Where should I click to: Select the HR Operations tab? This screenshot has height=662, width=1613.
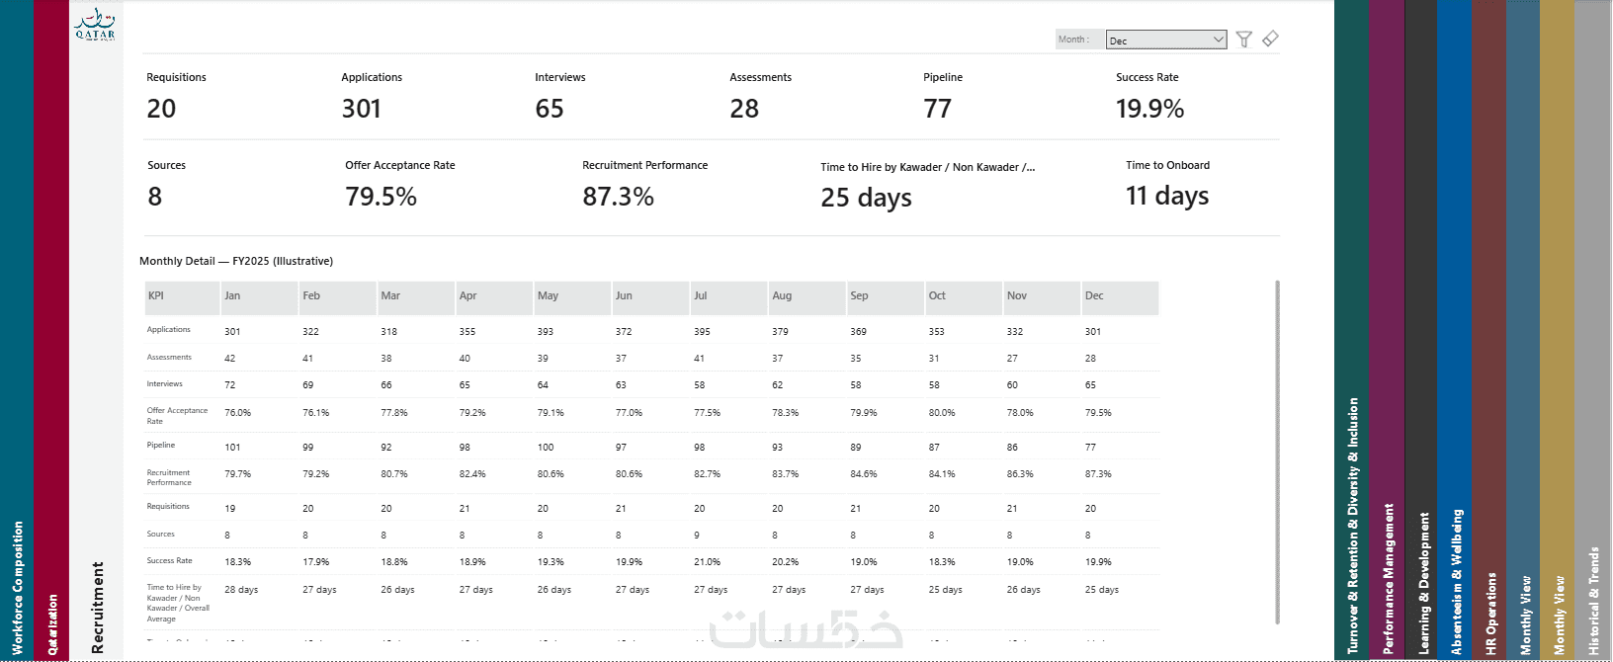pyautogui.click(x=1489, y=331)
